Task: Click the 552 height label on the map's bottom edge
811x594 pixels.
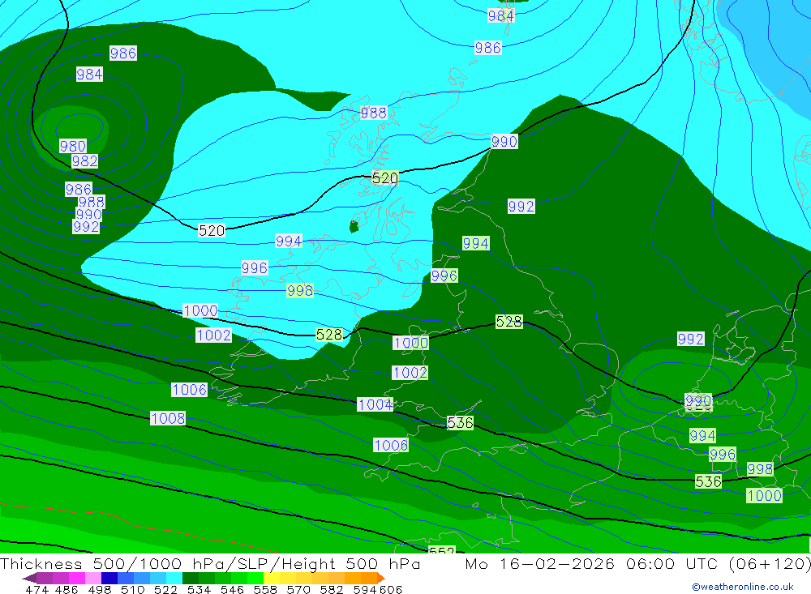Action: click(x=442, y=550)
